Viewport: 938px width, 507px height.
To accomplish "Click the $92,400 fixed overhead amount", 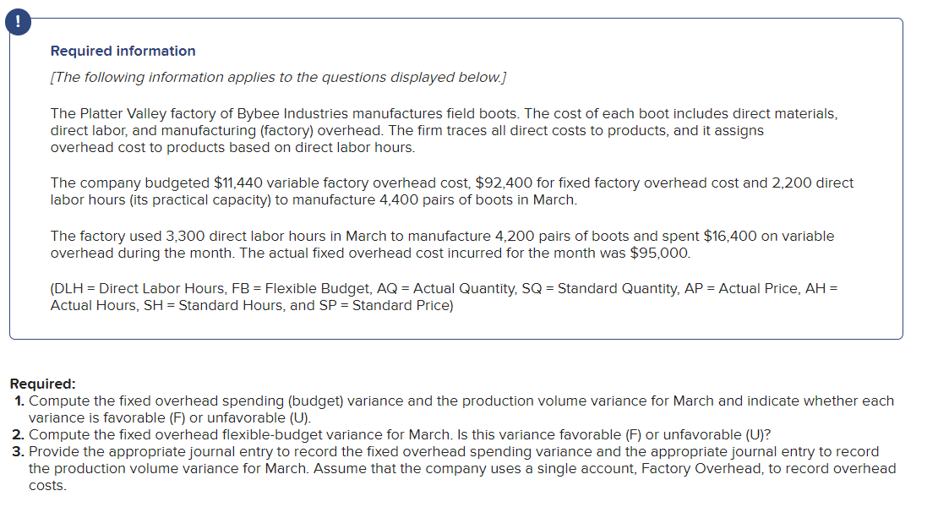I will click(x=504, y=183).
